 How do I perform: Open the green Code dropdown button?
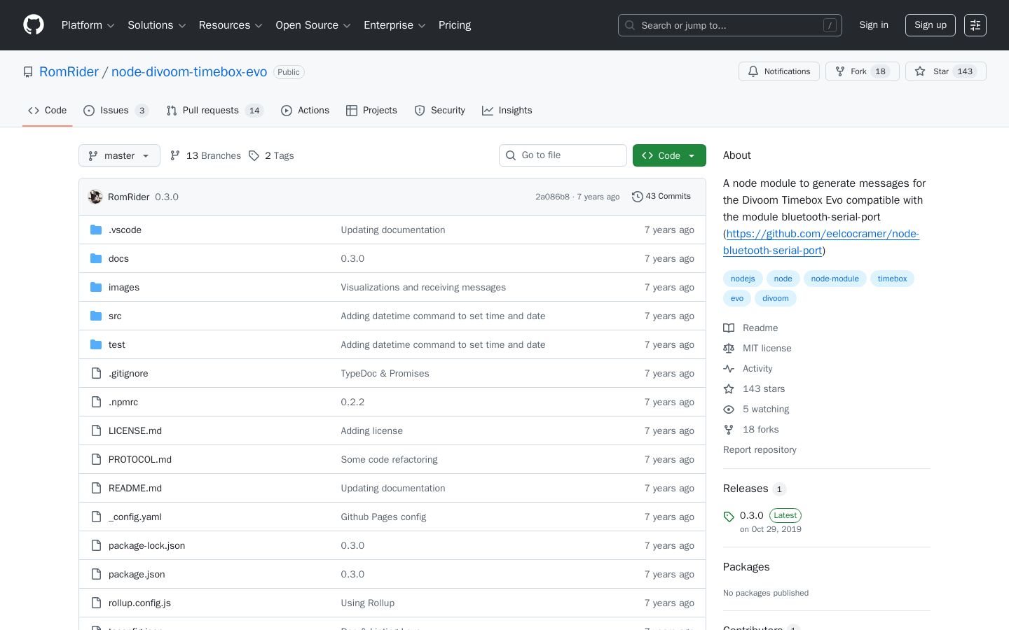669,155
